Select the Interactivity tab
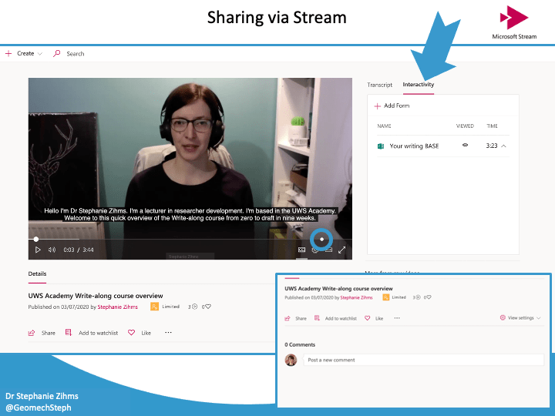The image size is (555, 416). point(419,85)
